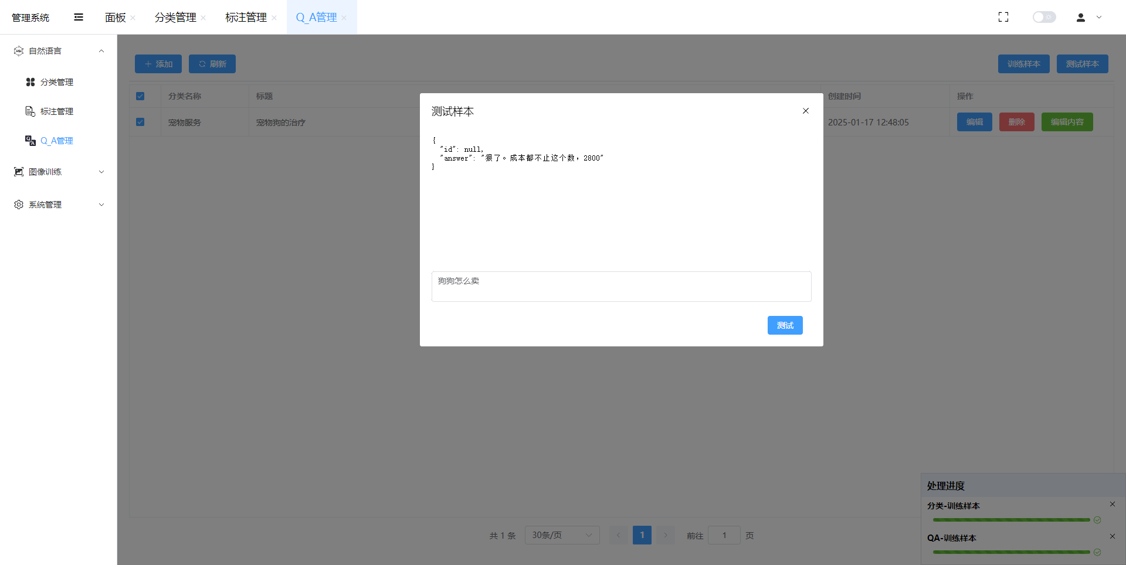
Task: Click the 添加 button
Action: point(158,64)
